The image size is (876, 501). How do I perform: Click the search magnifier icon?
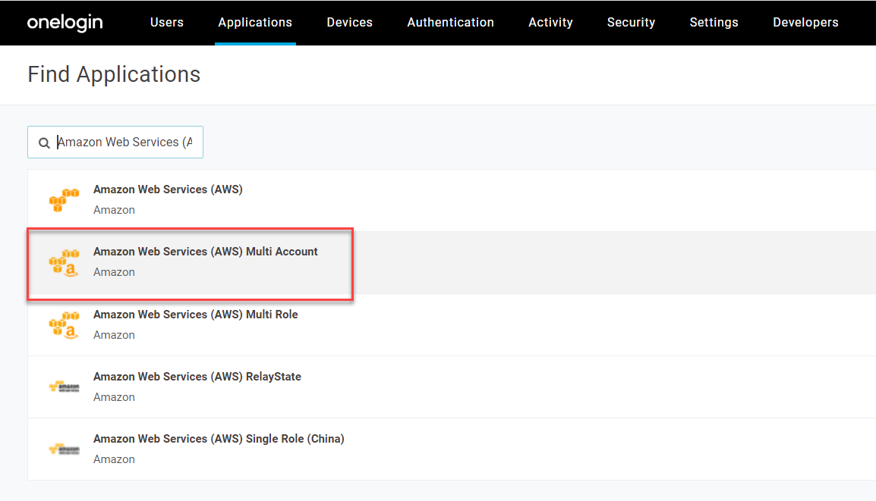pos(44,142)
